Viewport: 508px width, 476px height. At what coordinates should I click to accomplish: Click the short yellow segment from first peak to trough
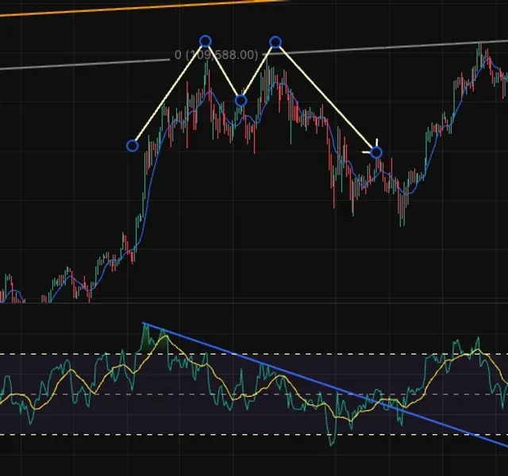tap(223, 71)
